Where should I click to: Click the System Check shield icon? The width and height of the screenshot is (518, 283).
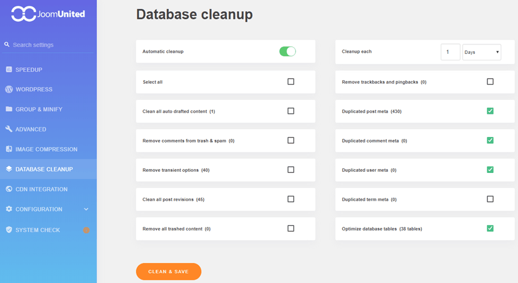(9, 230)
